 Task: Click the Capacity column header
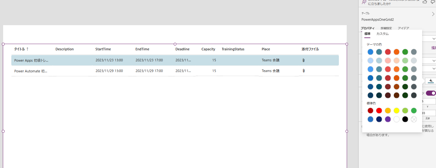208,49
